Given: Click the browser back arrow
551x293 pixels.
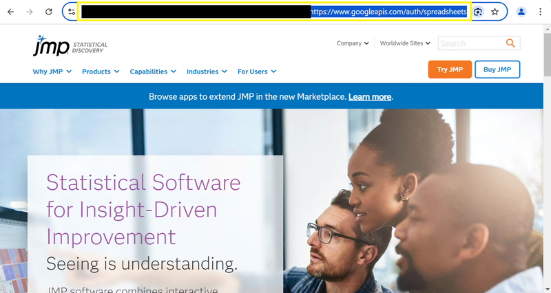Looking at the screenshot, I should pyautogui.click(x=11, y=12).
